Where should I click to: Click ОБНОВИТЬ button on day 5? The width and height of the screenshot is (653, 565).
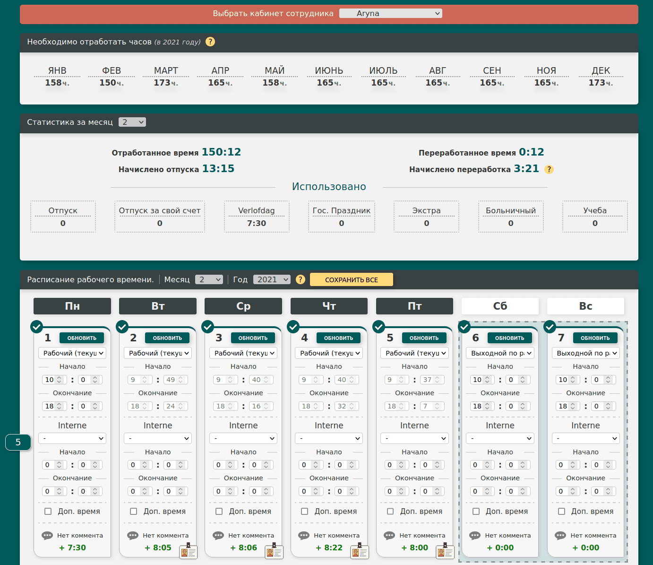point(424,338)
